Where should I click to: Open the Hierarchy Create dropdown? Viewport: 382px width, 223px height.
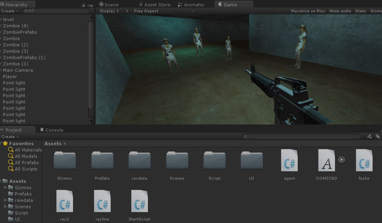point(10,11)
